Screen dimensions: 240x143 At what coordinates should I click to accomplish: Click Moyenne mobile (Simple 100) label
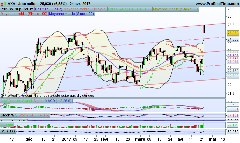[x=24, y=14]
